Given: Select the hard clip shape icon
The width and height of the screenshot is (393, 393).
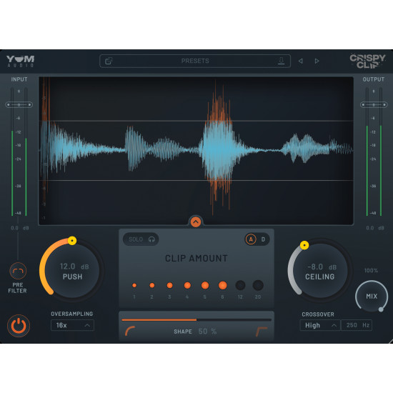Looking at the screenshot, I should pyautogui.click(x=262, y=332).
